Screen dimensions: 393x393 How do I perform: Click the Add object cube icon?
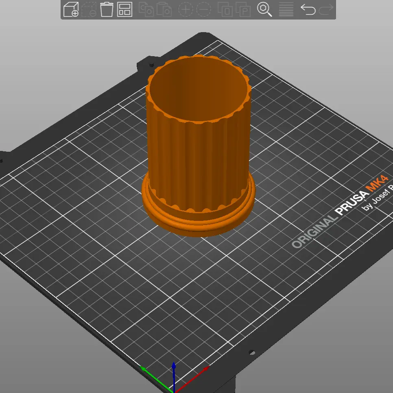coord(71,9)
